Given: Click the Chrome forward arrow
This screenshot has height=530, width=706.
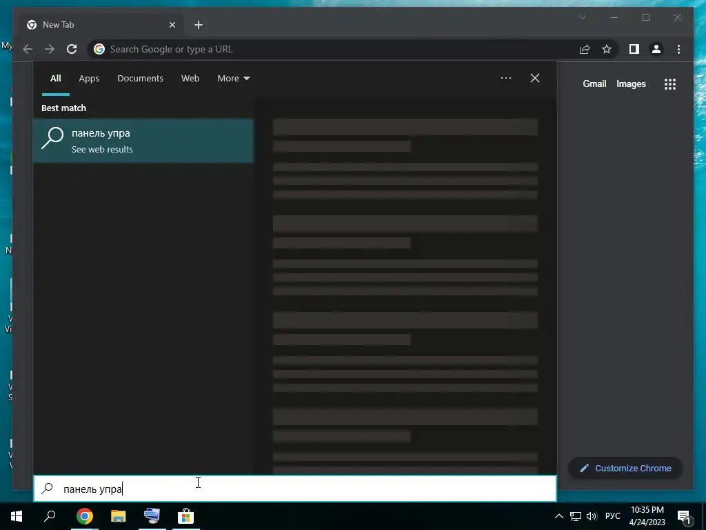Looking at the screenshot, I should [x=50, y=49].
